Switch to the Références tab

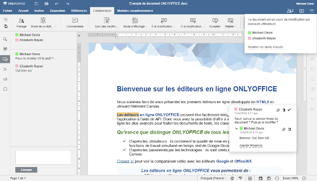[x=79, y=11]
